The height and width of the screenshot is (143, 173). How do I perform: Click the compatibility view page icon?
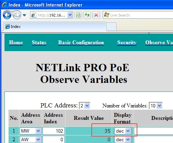pos(78,15)
